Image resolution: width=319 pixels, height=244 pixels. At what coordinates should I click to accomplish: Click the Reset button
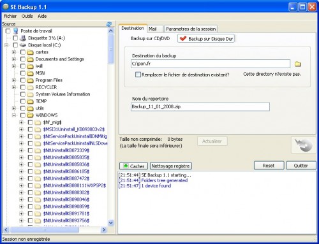tap(269, 166)
